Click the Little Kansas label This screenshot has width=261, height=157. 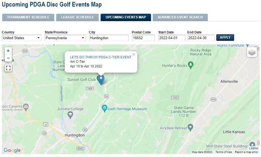pos(234,132)
